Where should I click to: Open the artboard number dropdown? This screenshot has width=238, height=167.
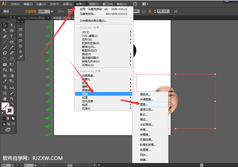point(35,165)
